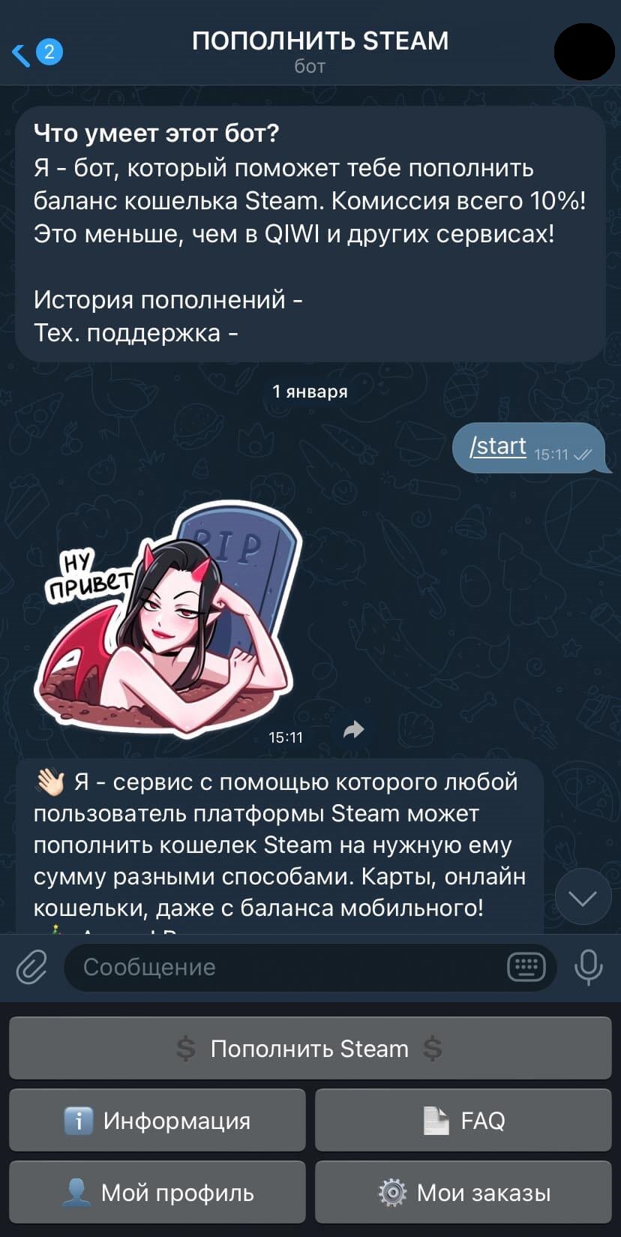The image size is (621, 1237).
Task: Toggle the bot keyboard icon in message field
Action: pos(526,967)
